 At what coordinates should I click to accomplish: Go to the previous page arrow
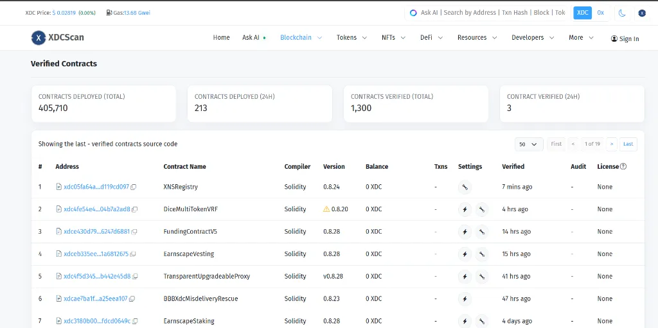[x=573, y=144]
